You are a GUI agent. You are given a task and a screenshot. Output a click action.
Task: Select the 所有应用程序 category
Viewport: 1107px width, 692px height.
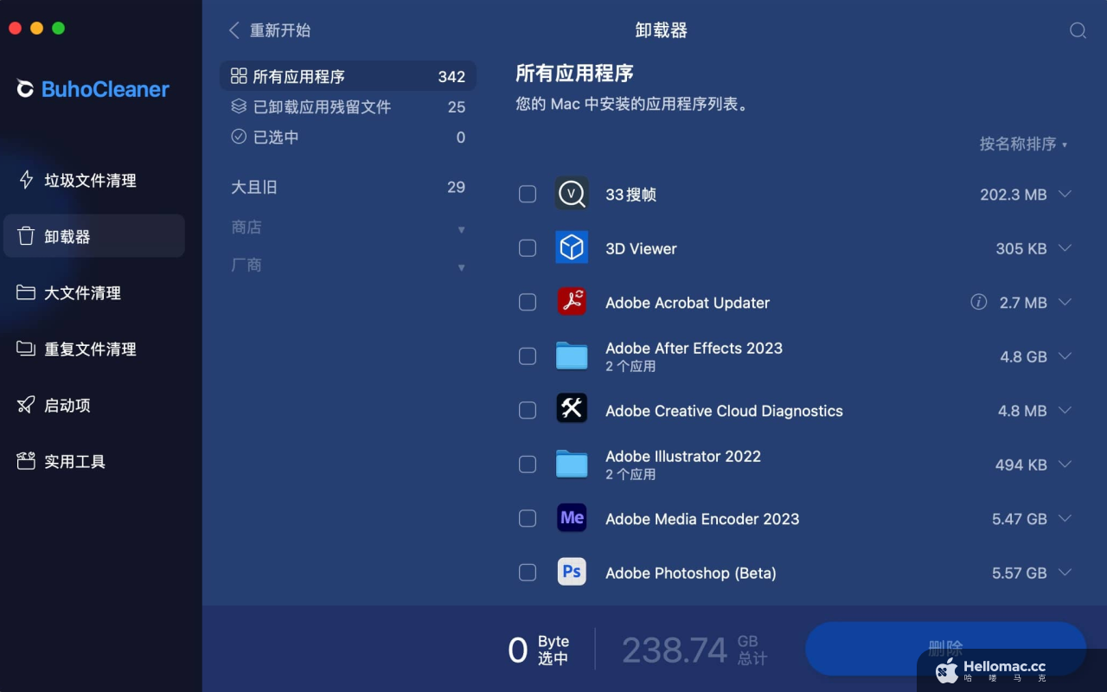tap(348, 76)
